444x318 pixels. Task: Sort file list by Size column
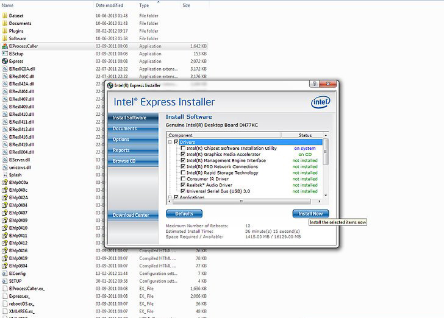pos(187,5)
